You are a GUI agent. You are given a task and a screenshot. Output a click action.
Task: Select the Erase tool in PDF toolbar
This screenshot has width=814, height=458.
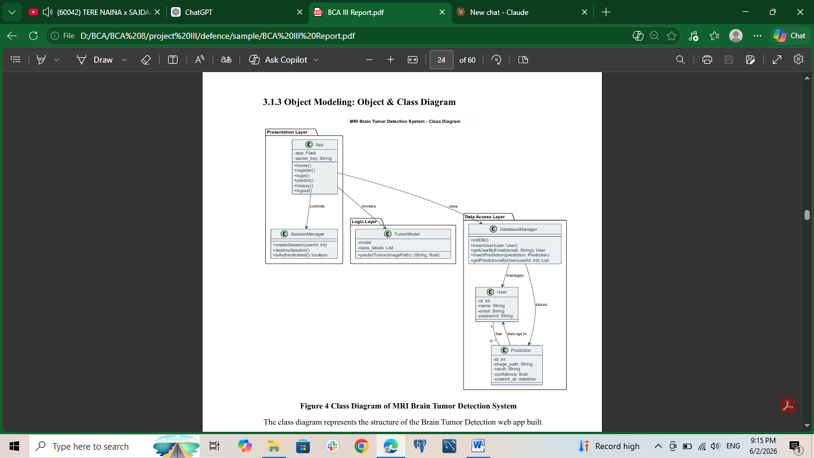[145, 60]
